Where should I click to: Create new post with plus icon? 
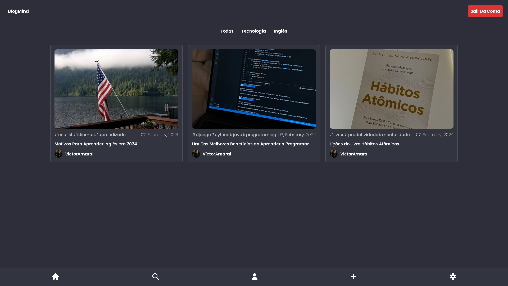pyautogui.click(x=353, y=276)
